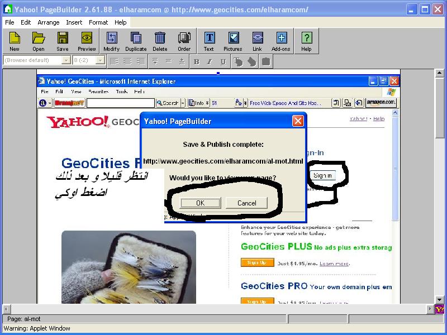
Task: Add a hyperlink with the Link tool
Action: pyautogui.click(x=257, y=41)
